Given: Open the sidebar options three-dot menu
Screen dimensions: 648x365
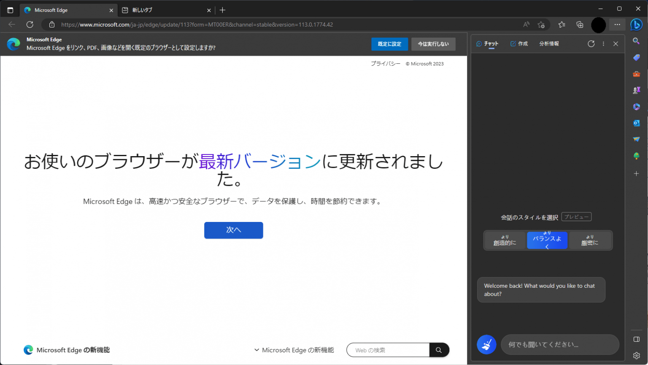Looking at the screenshot, I should click(x=603, y=43).
